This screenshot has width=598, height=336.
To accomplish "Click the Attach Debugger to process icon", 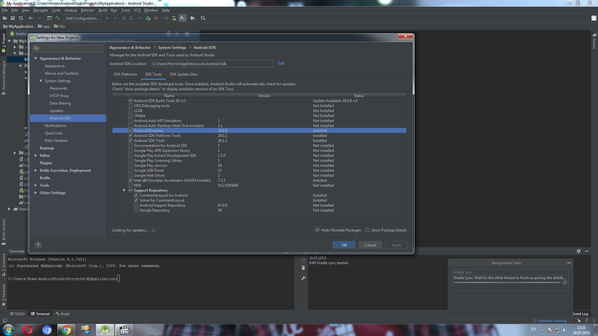I will [148, 18].
